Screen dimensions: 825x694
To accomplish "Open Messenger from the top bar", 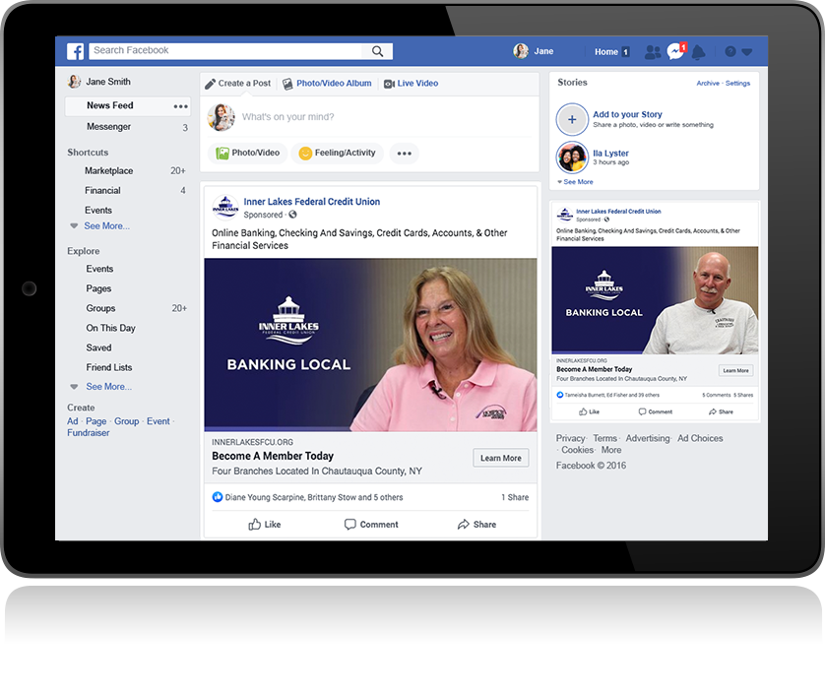I will click(674, 51).
